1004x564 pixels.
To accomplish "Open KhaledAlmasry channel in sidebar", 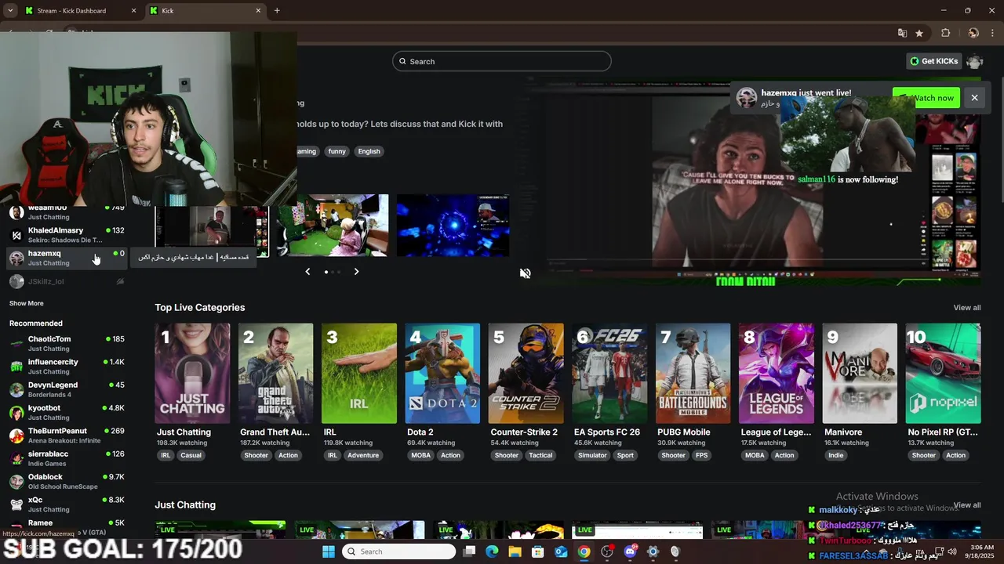I will [x=67, y=235].
